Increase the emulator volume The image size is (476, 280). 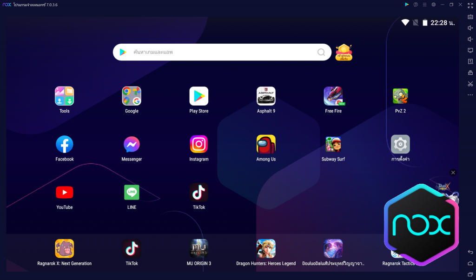[470, 28]
